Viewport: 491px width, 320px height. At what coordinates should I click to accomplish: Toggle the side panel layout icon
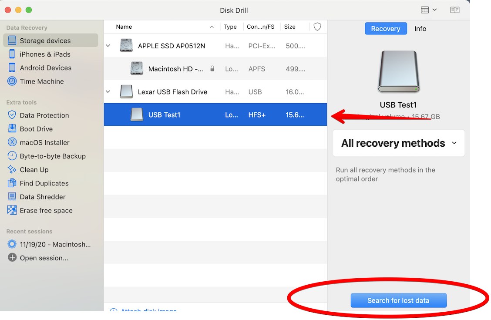pos(455,10)
